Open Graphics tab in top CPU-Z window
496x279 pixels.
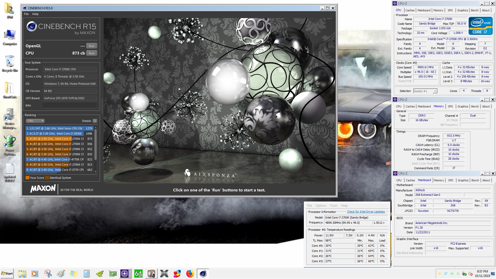462,10
